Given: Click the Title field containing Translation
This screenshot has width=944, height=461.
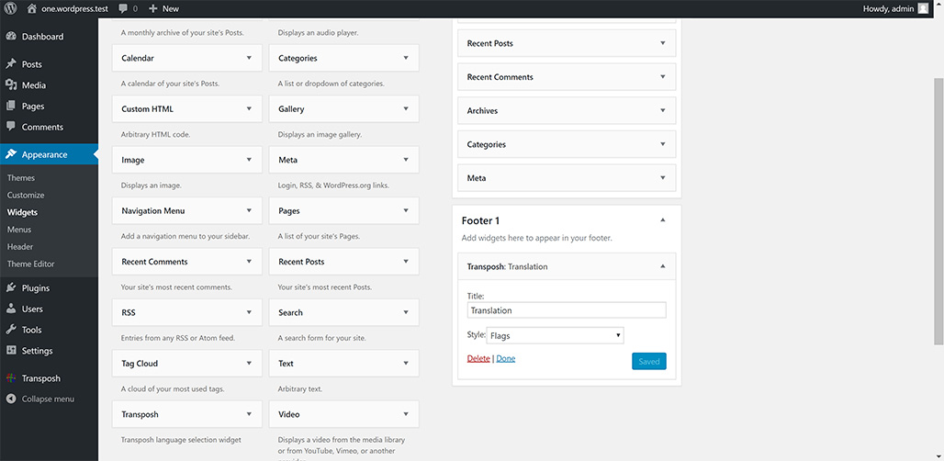Looking at the screenshot, I should (x=567, y=310).
